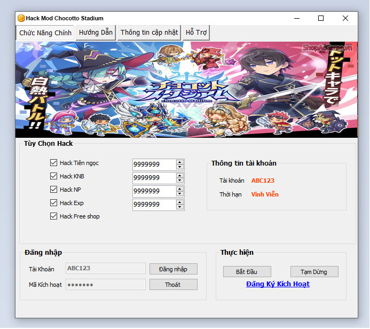This screenshot has width=370, height=329.
Task: Toggle the Hack KNB checkbox
Action: (x=53, y=176)
